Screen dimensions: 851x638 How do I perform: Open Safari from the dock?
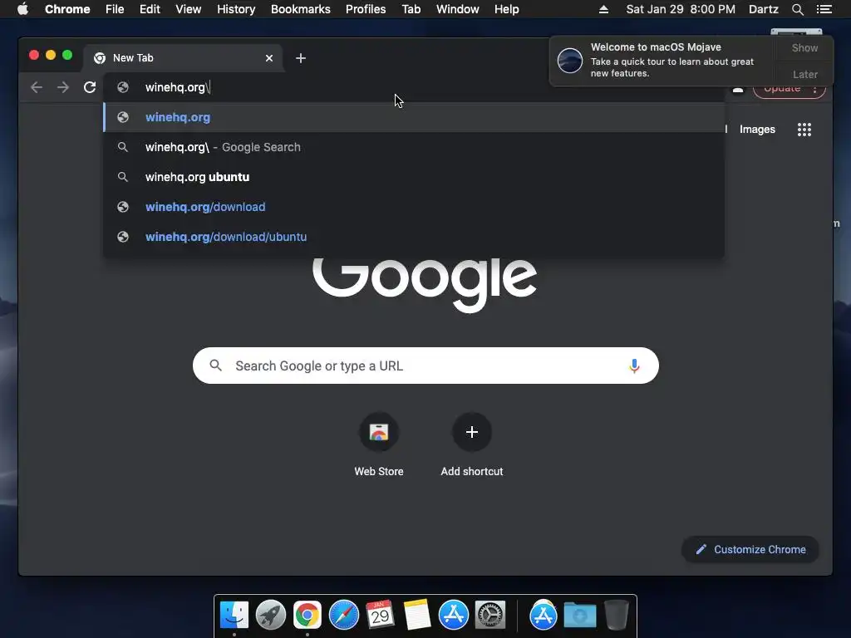tap(344, 616)
